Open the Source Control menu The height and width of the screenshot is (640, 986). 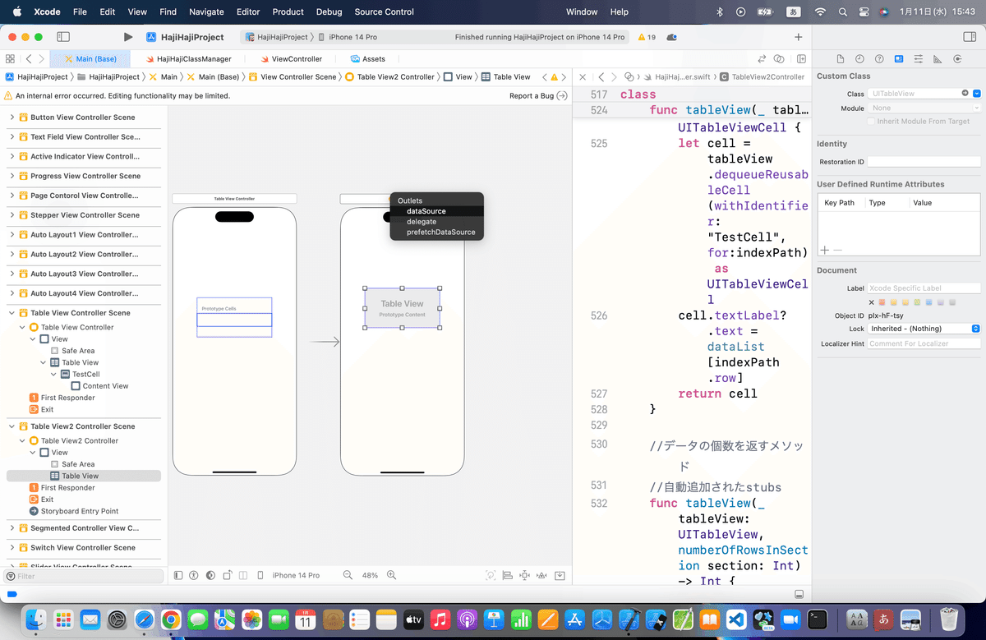pyautogui.click(x=384, y=12)
